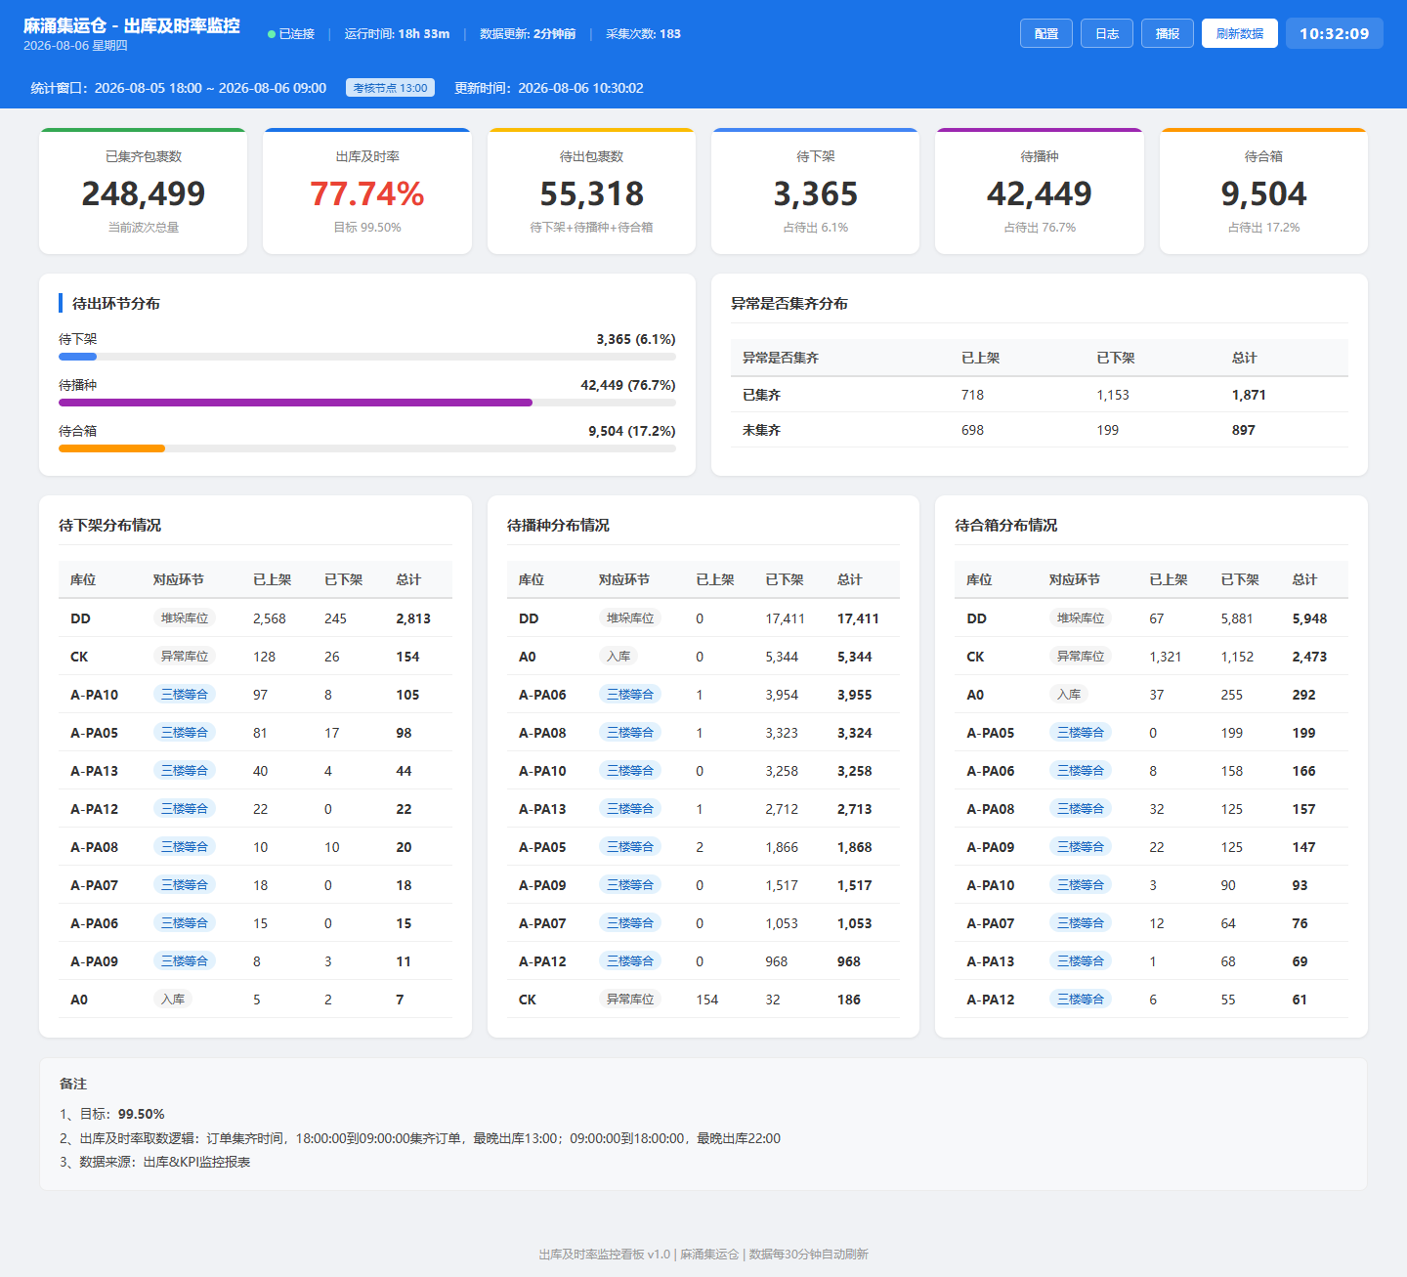Click 总计 column header in 待下架分布情况

click(x=408, y=579)
